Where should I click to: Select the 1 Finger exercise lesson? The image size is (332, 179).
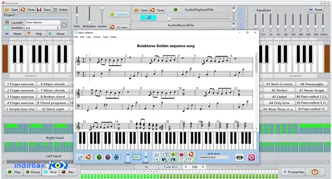20,84
